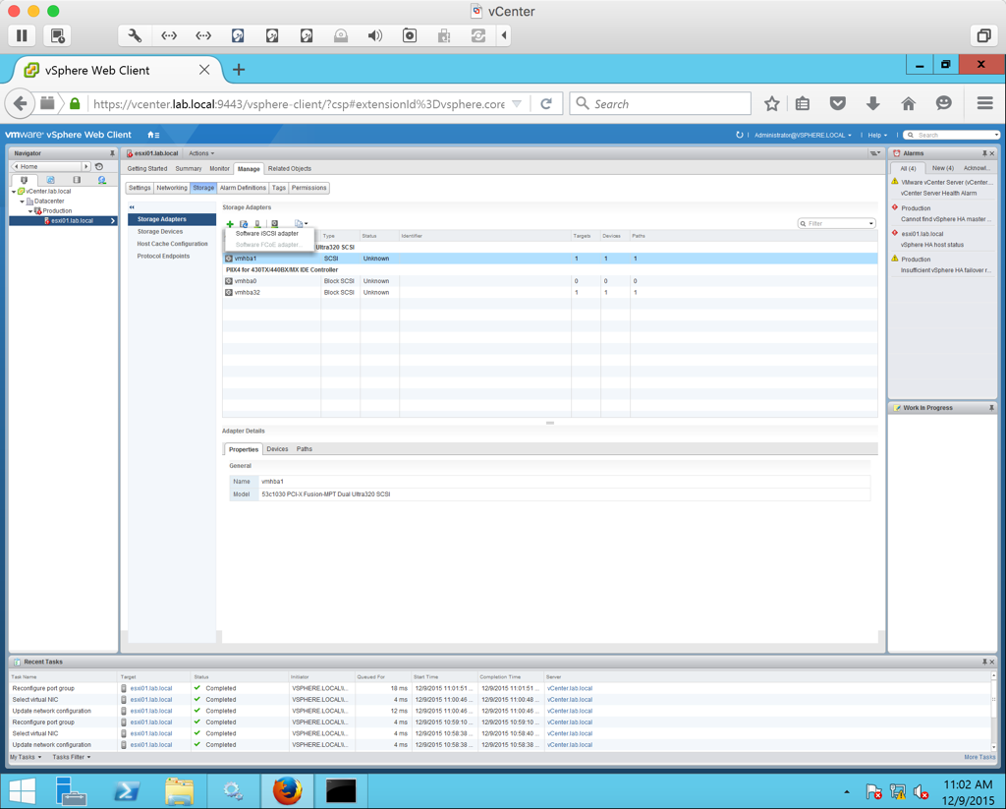
Task: Click the vSphere Web Client home icon
Action: [151, 135]
